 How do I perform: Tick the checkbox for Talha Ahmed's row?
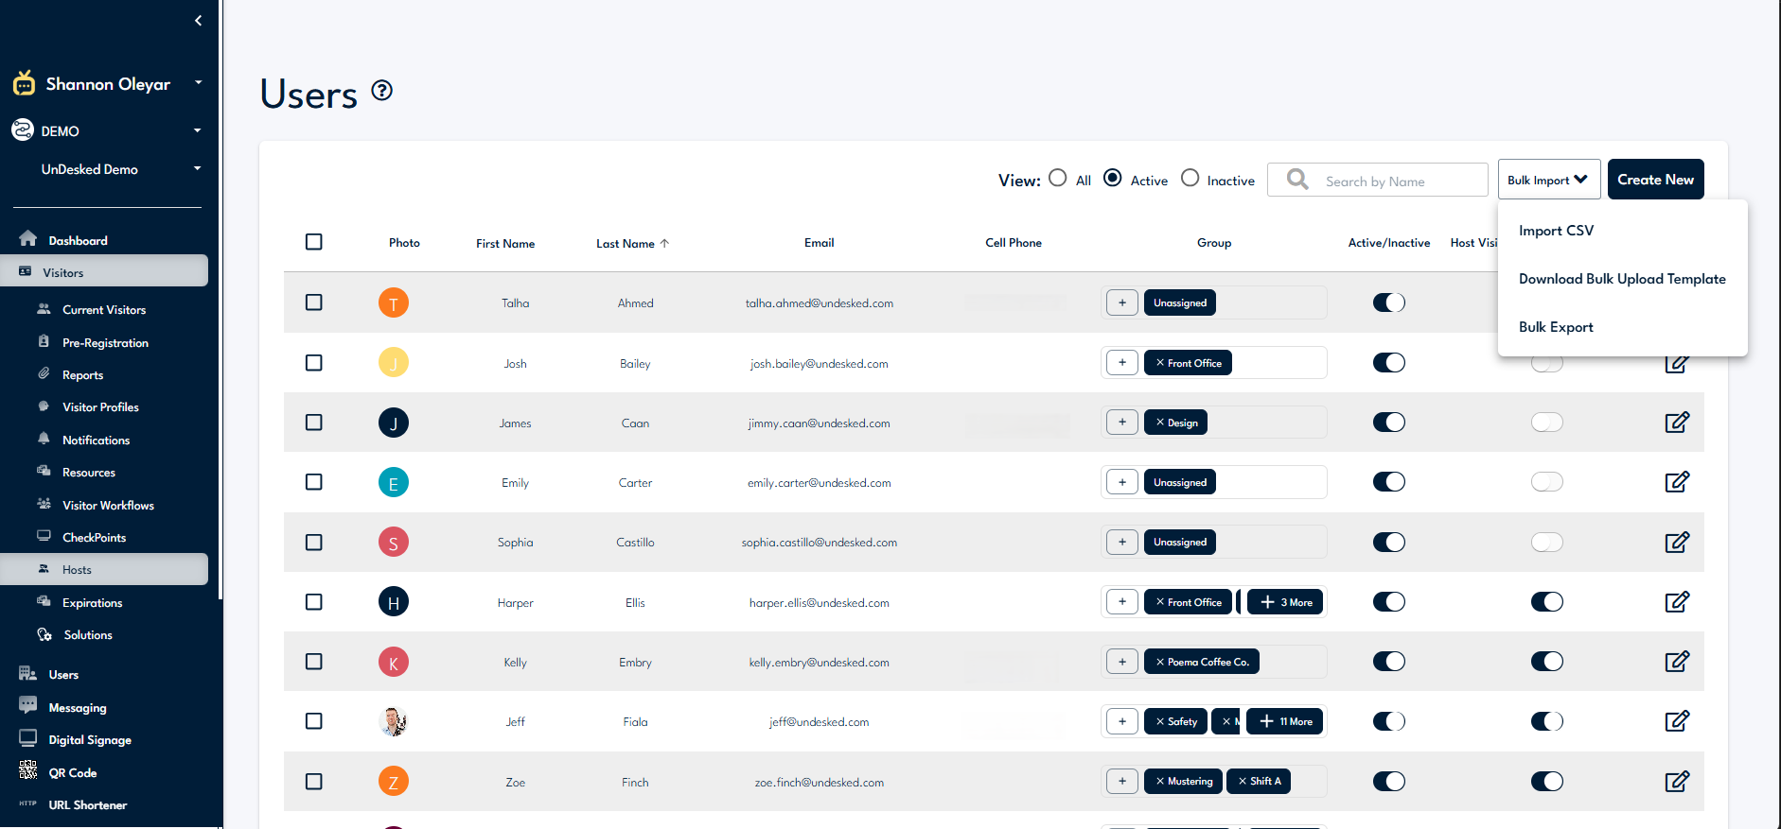coord(314,302)
